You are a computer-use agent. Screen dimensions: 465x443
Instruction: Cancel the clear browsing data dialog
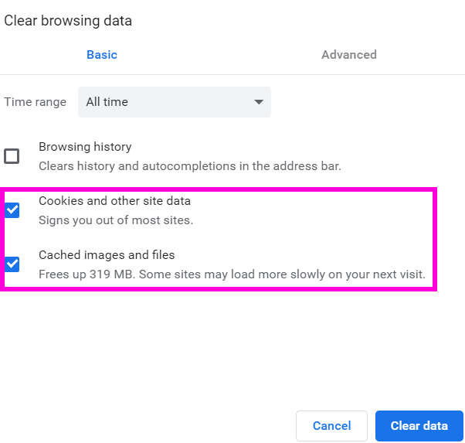pyautogui.click(x=331, y=426)
